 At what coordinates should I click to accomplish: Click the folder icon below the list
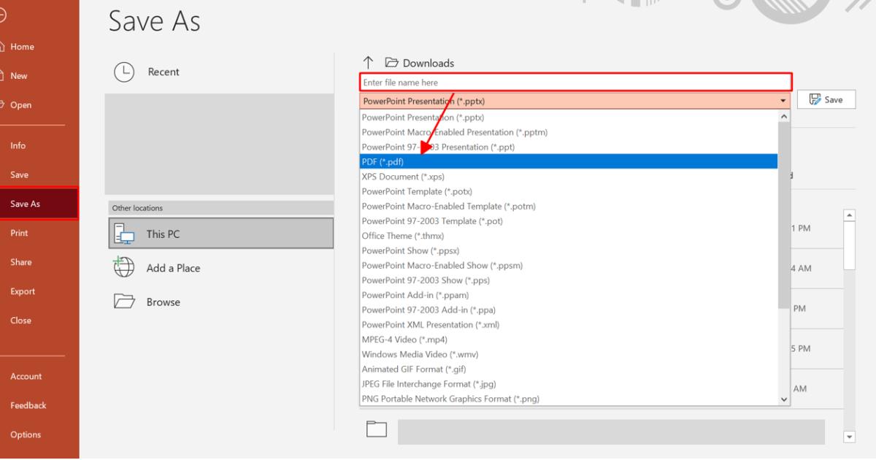click(x=376, y=429)
